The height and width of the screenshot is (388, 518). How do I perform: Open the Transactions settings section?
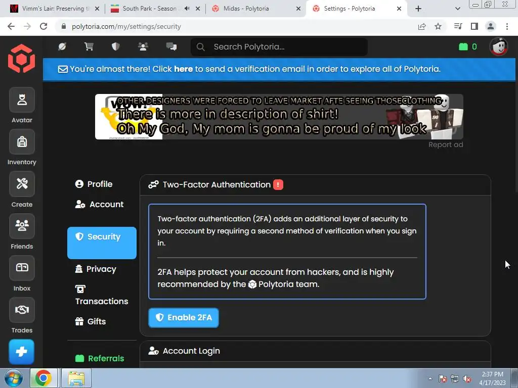pyautogui.click(x=102, y=295)
